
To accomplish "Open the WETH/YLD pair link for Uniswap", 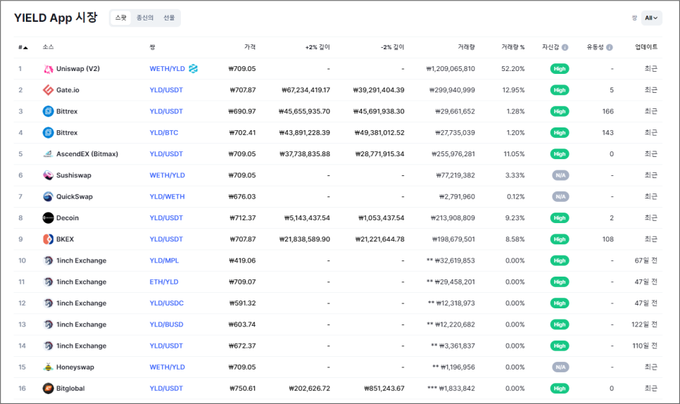I will tap(167, 69).
